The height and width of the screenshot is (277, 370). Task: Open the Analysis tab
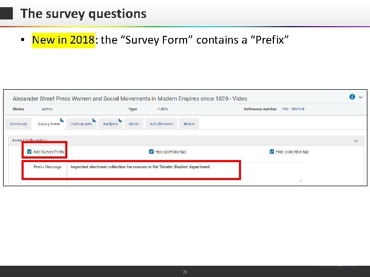click(110, 124)
